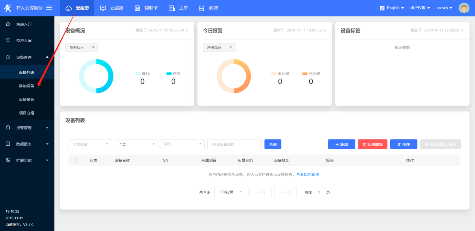Open the 10条/页 page size dropdown
The height and width of the screenshot is (231, 475).
(229, 192)
